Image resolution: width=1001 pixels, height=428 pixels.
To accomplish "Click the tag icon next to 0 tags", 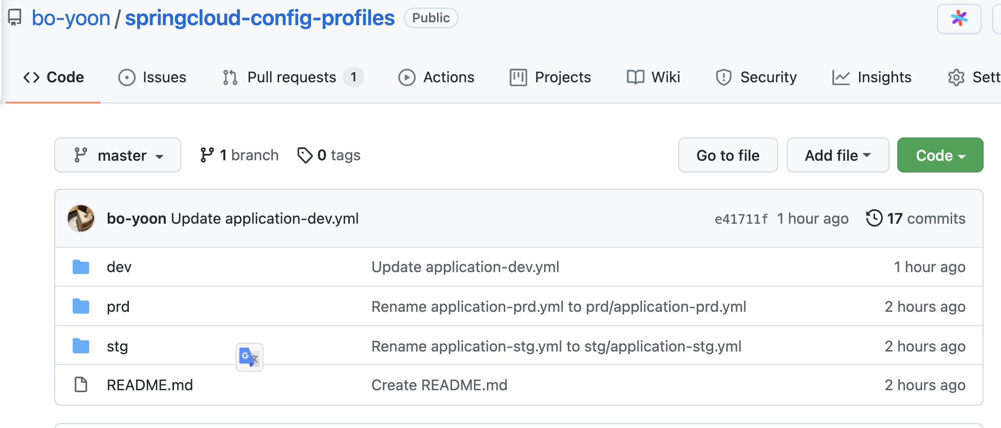I will click(x=305, y=155).
